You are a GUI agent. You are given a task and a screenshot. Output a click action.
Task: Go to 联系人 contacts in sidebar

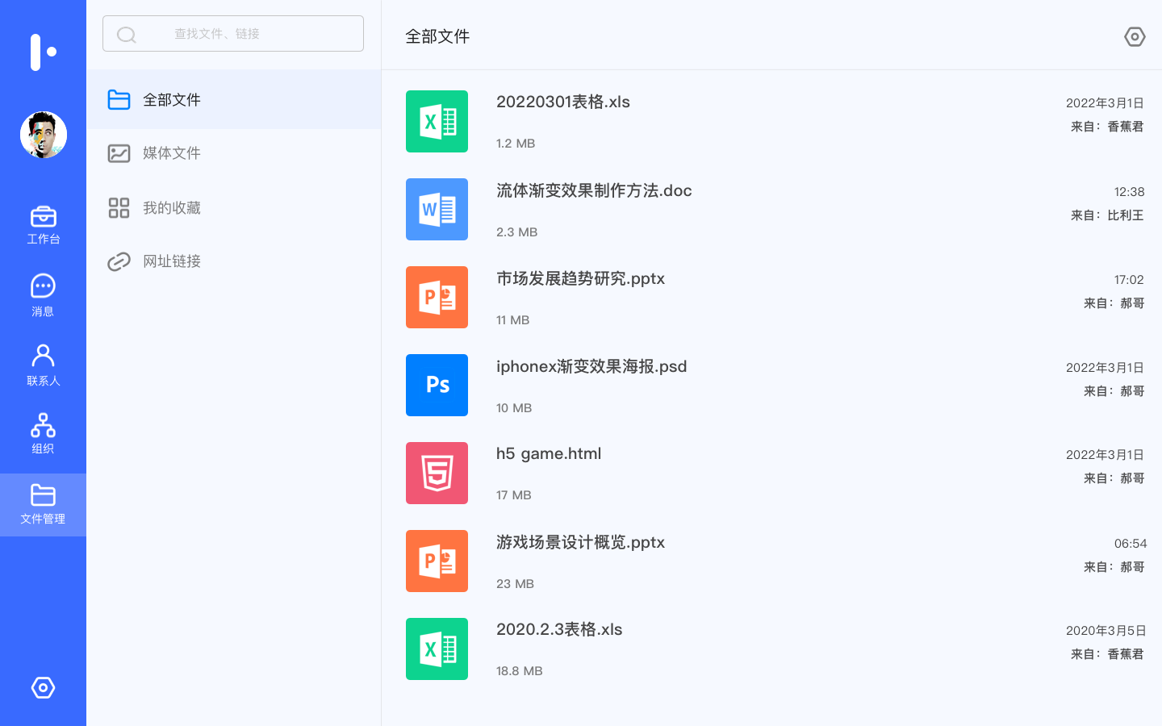pos(43,365)
